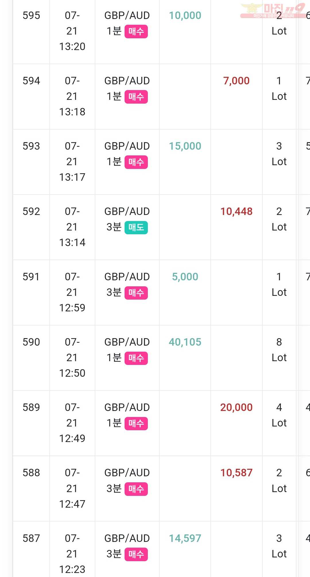Viewport: 310px width, 577px height.
Task: Click the 매수 badge in row 593
Action: [136, 162]
